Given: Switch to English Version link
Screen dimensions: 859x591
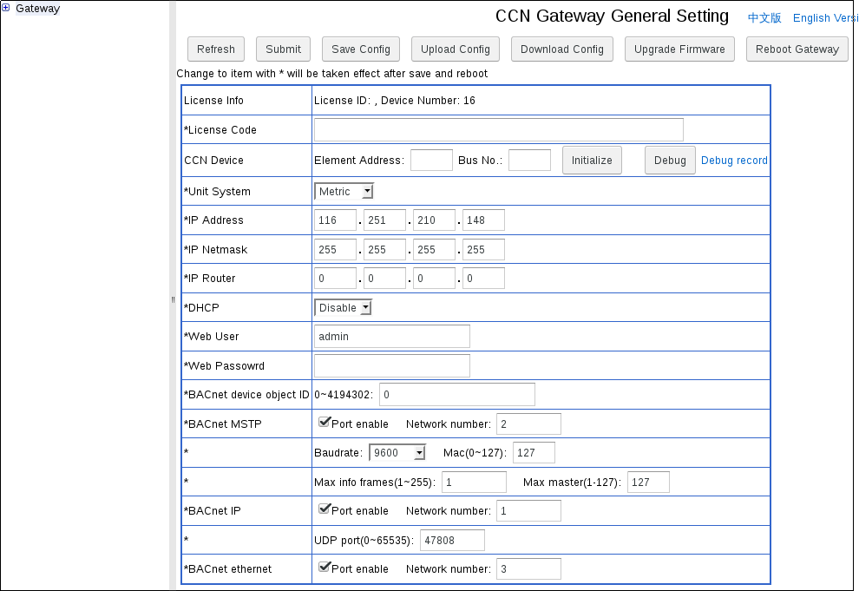Looking at the screenshot, I should (825, 18).
